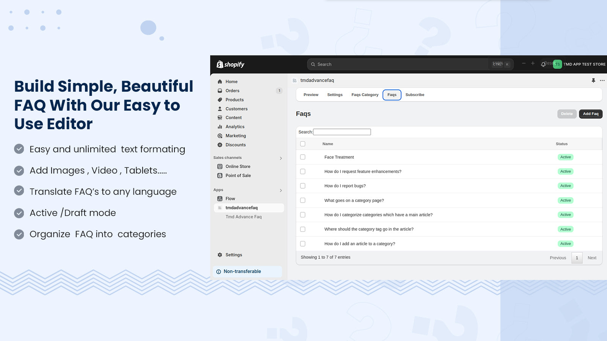Go to the Next page

[592, 258]
